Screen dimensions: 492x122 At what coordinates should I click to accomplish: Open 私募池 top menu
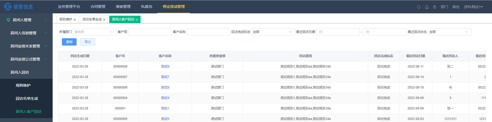147,7
